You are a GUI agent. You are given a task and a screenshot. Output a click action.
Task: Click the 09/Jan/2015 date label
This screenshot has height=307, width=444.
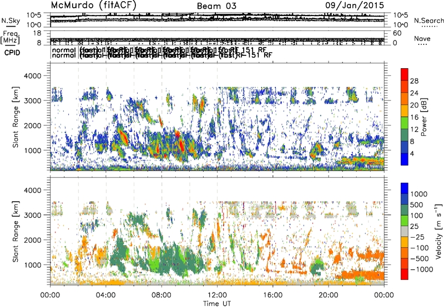355,5
